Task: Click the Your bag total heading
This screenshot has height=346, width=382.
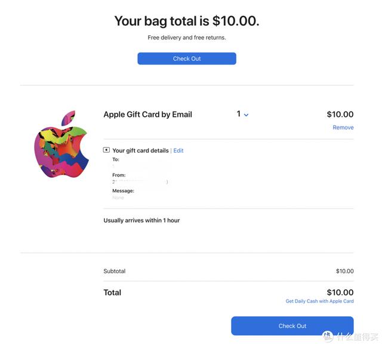Action: [187, 21]
